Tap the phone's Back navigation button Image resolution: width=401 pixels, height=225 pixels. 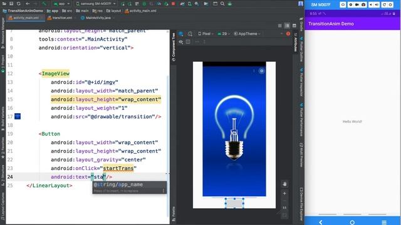320,222
